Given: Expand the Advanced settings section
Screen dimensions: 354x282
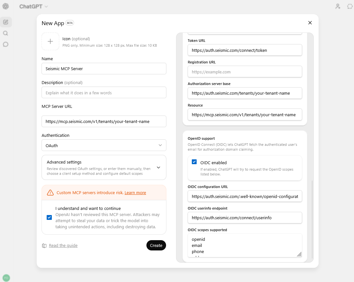Looking at the screenshot, I should [x=104, y=167].
